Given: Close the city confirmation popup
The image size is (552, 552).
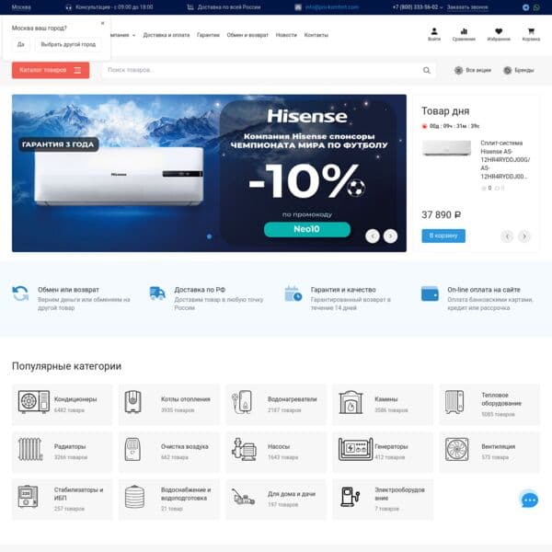Looking at the screenshot, I should 102,23.
